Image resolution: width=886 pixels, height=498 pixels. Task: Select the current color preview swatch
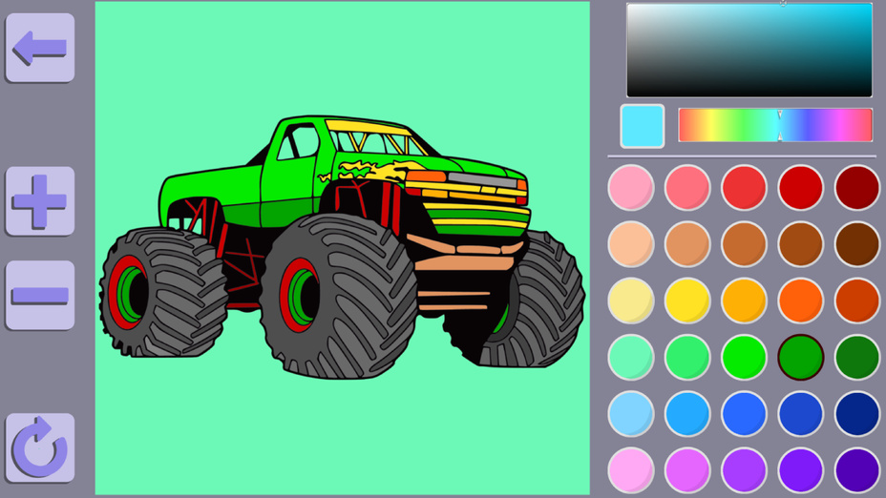642,126
